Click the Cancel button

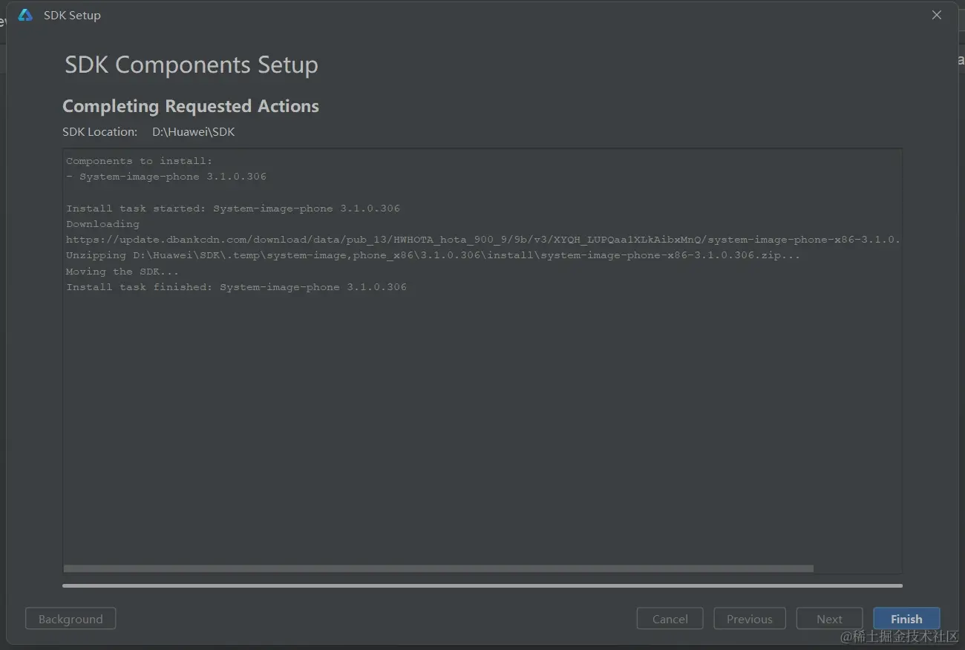670,619
